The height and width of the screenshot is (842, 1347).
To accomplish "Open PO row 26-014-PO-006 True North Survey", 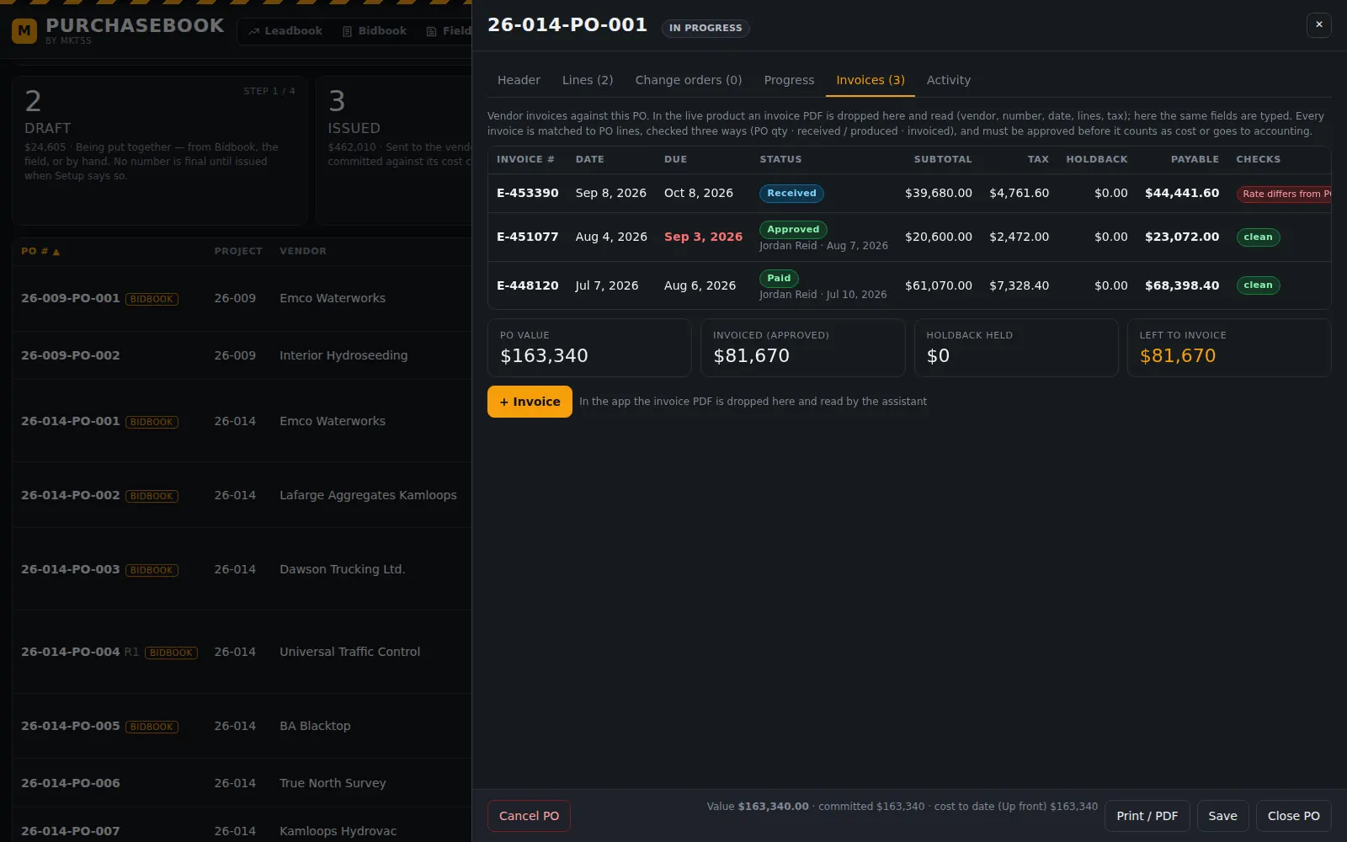I will tap(242, 783).
